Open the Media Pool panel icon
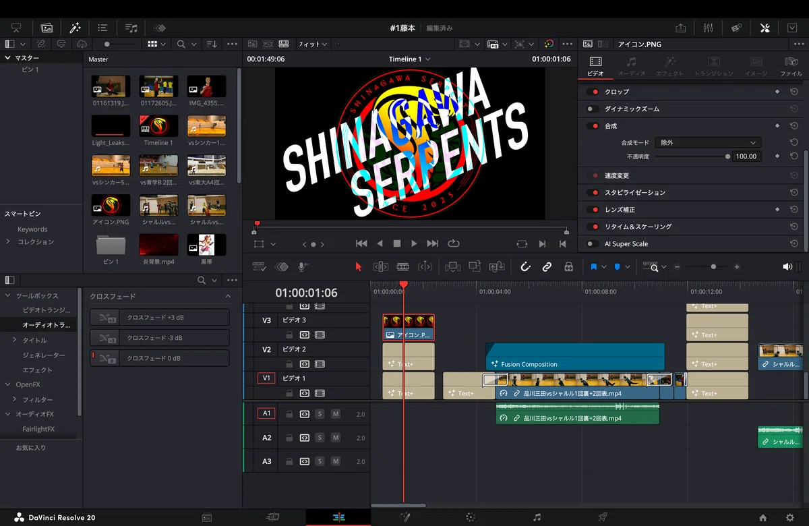This screenshot has height=526, width=809. coord(47,28)
